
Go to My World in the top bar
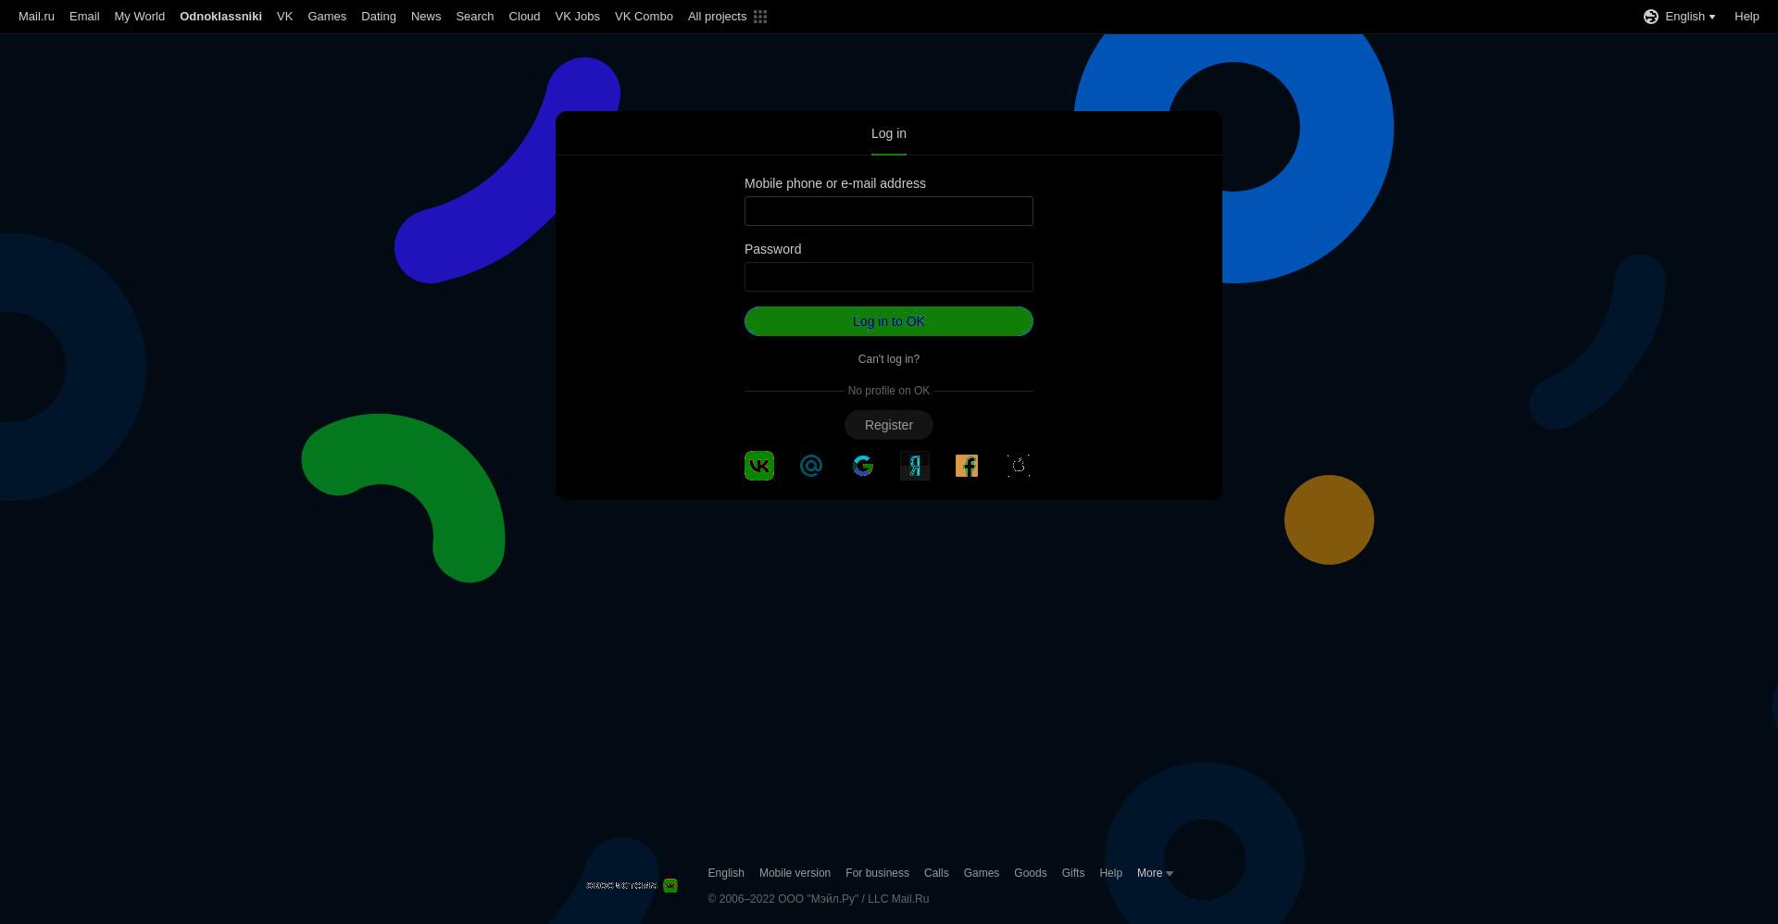140,17
